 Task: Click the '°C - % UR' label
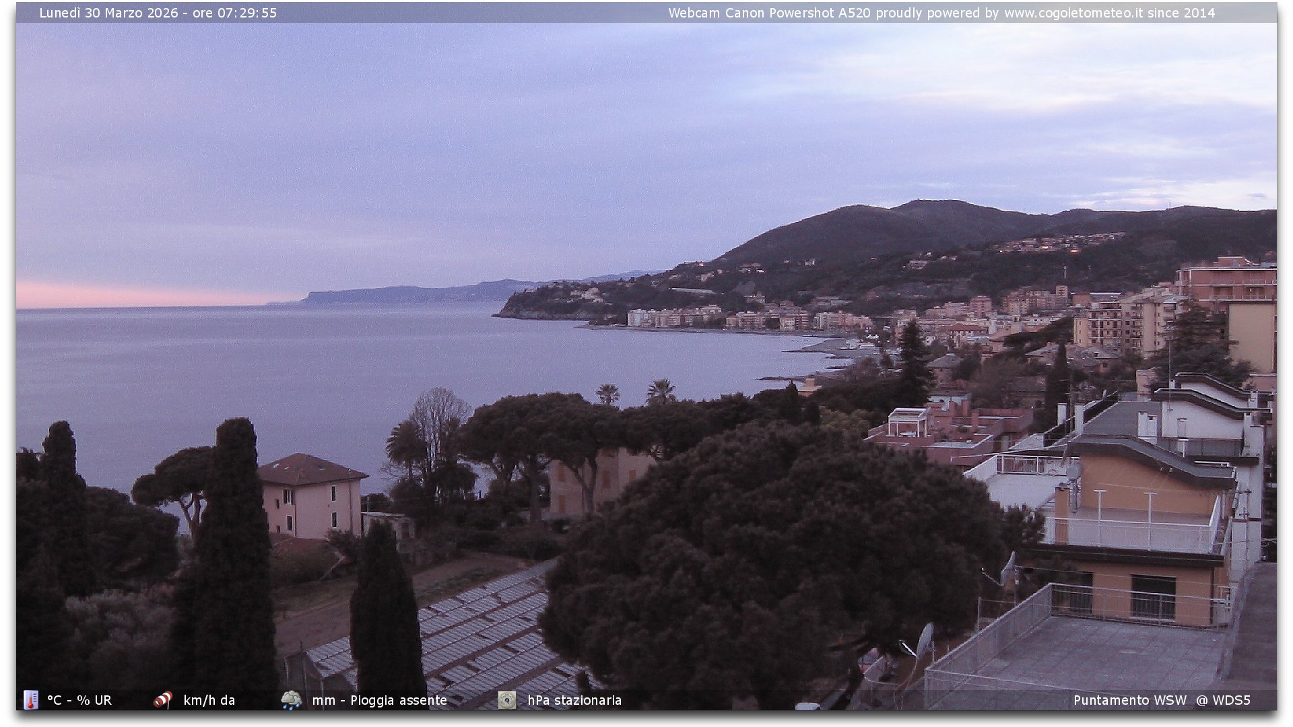click(79, 700)
